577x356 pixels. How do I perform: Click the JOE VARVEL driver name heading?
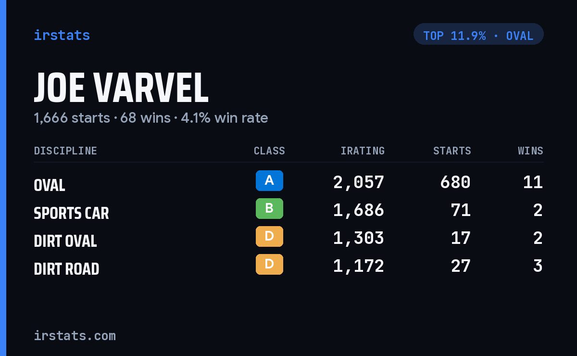[x=121, y=89]
